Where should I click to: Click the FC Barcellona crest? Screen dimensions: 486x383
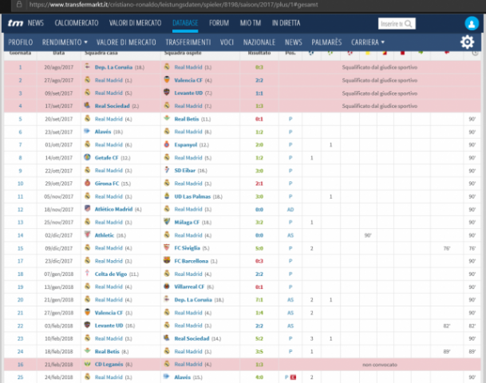pos(167,261)
